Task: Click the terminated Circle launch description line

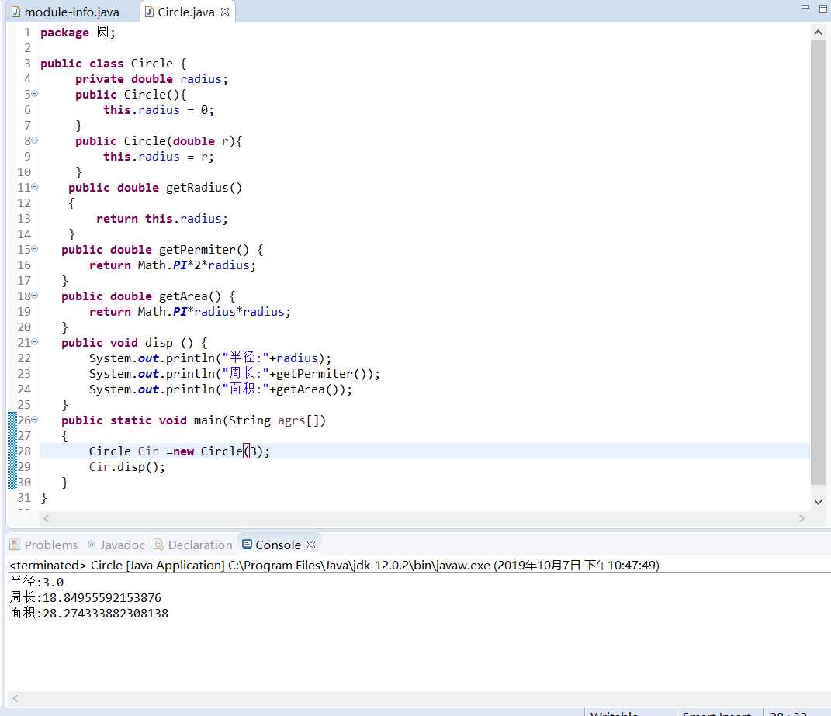Action: tap(334, 565)
